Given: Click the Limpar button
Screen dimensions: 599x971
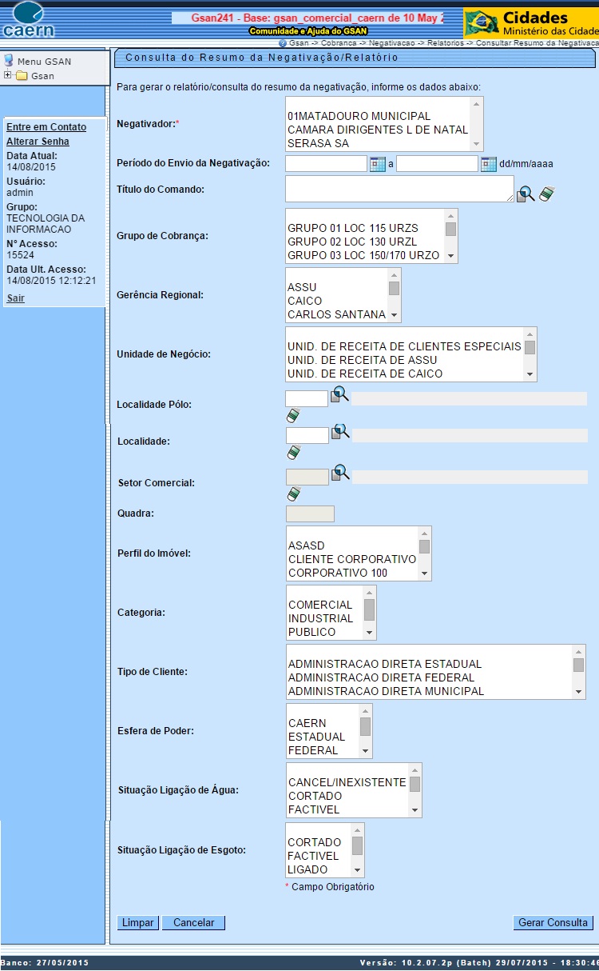Looking at the screenshot, I should [x=138, y=923].
